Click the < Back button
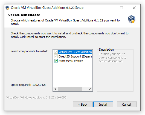Screen dimensions: 145x115 83,105
